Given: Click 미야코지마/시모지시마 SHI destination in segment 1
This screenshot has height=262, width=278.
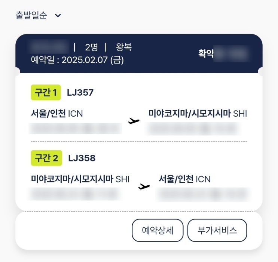Looking at the screenshot, I should pyautogui.click(x=198, y=114).
